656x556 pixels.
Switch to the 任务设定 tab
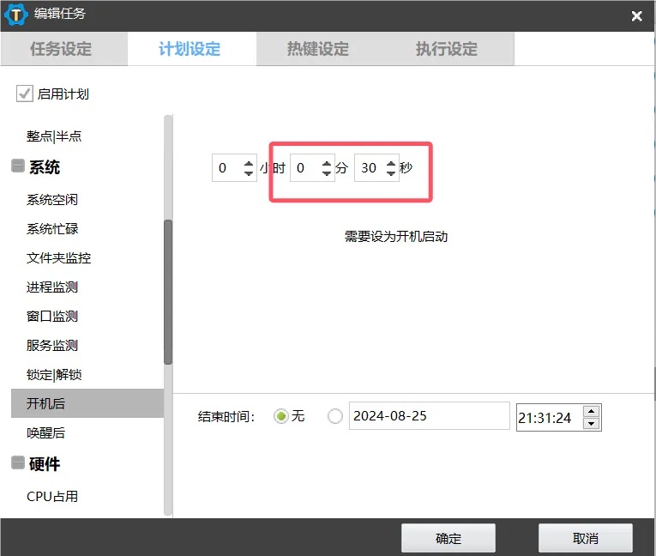61,49
